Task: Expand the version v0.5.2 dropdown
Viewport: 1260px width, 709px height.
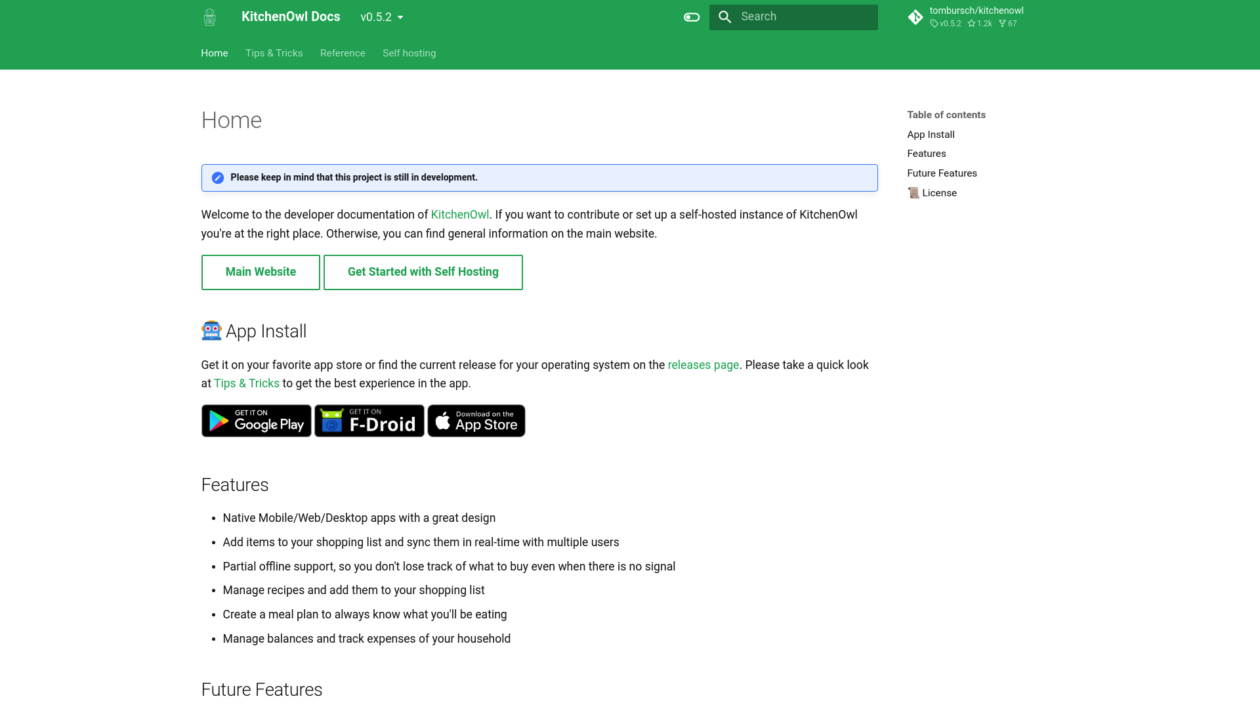Action: click(382, 16)
